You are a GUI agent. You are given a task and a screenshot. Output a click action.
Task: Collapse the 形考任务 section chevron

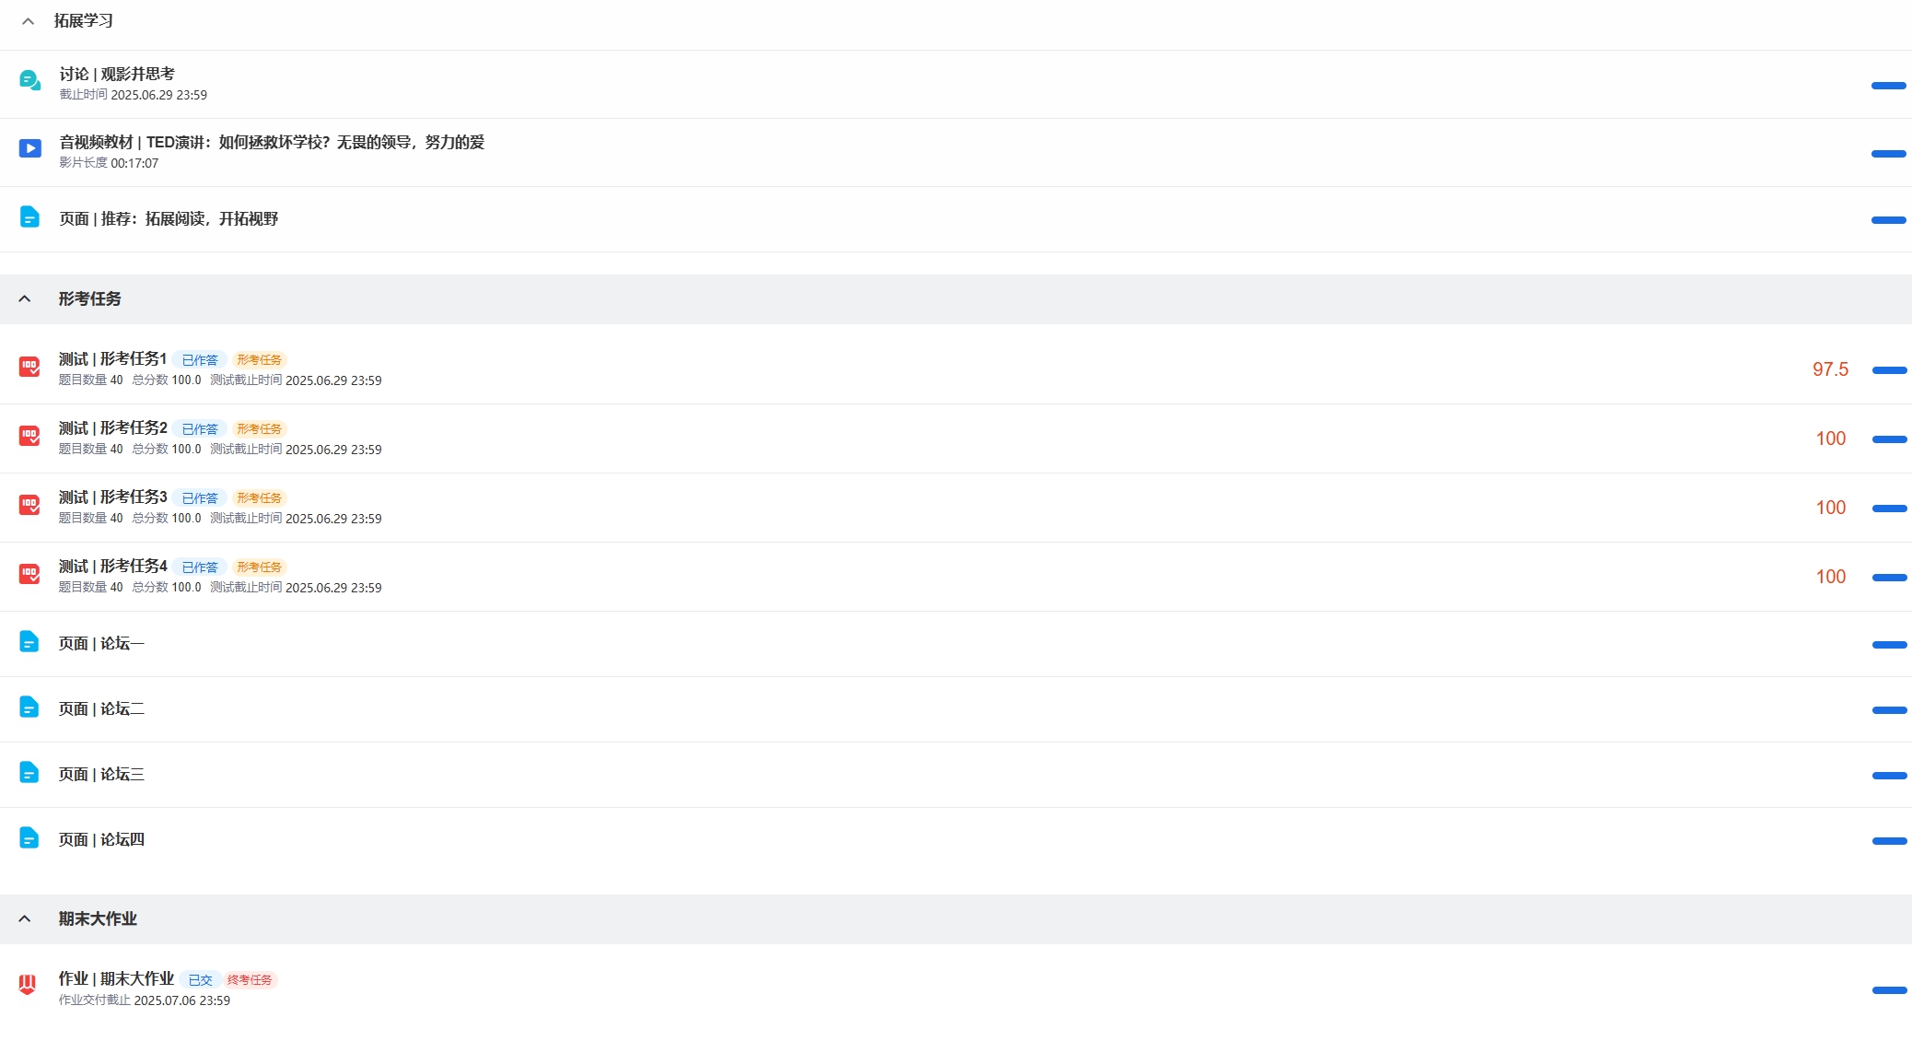(25, 298)
